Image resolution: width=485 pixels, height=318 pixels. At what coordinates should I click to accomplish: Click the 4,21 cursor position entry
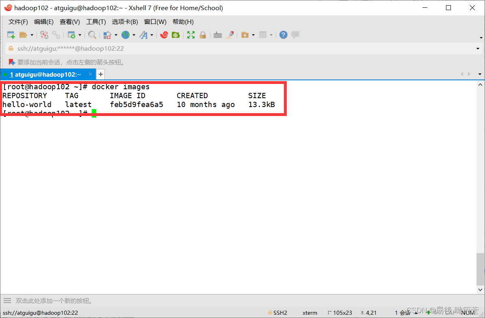[x=369, y=313]
